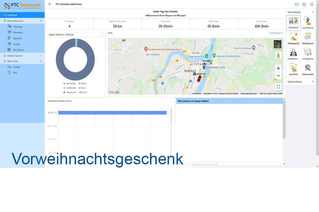This screenshot has height=212, width=319.
Task: Open the Live-Ortung module
Action: point(308,23)
